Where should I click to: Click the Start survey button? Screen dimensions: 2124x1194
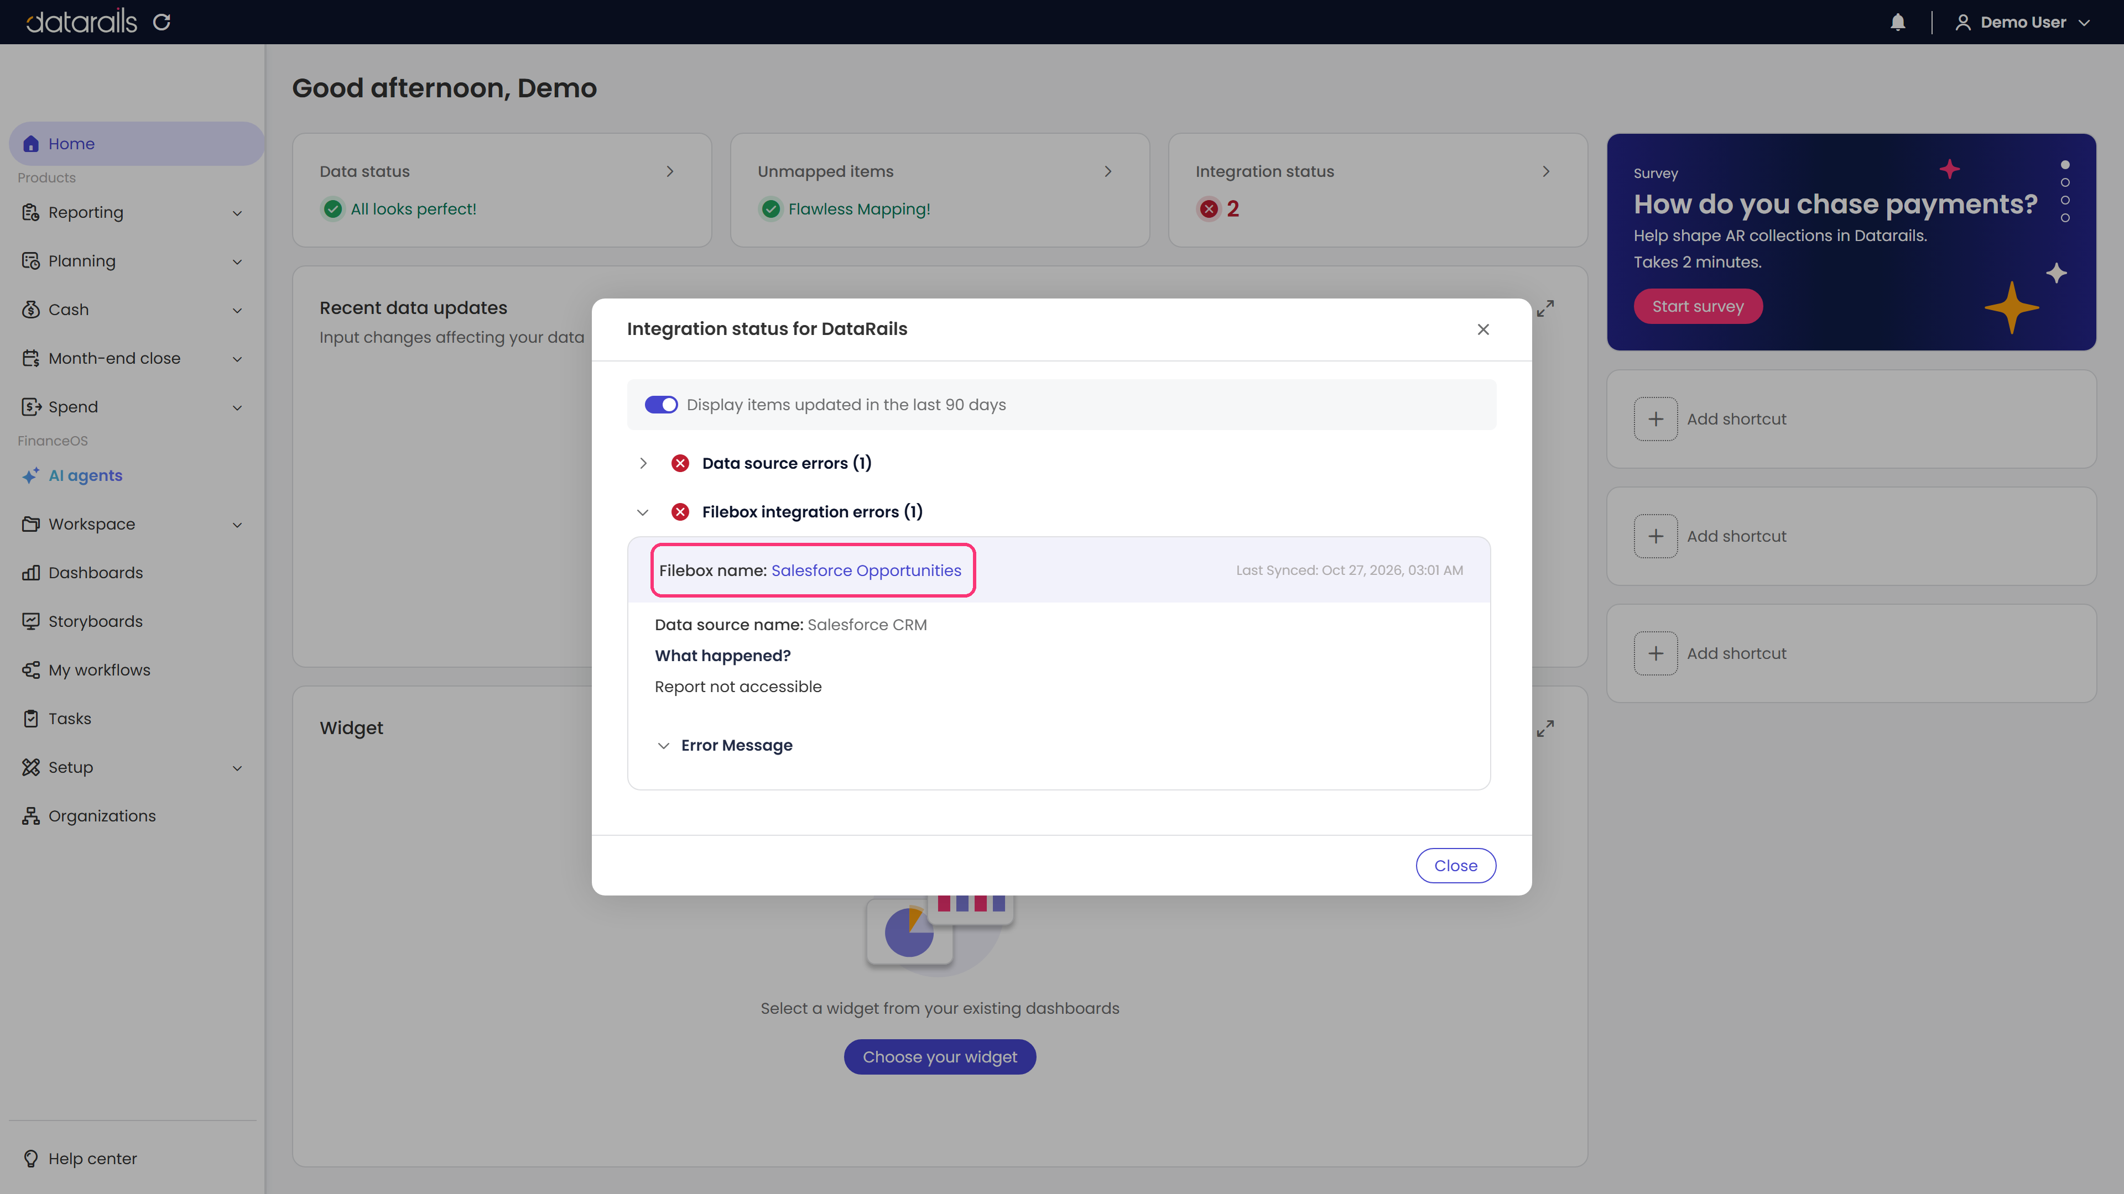1698,307
